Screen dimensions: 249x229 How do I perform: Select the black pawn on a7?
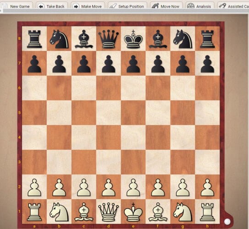(34, 64)
